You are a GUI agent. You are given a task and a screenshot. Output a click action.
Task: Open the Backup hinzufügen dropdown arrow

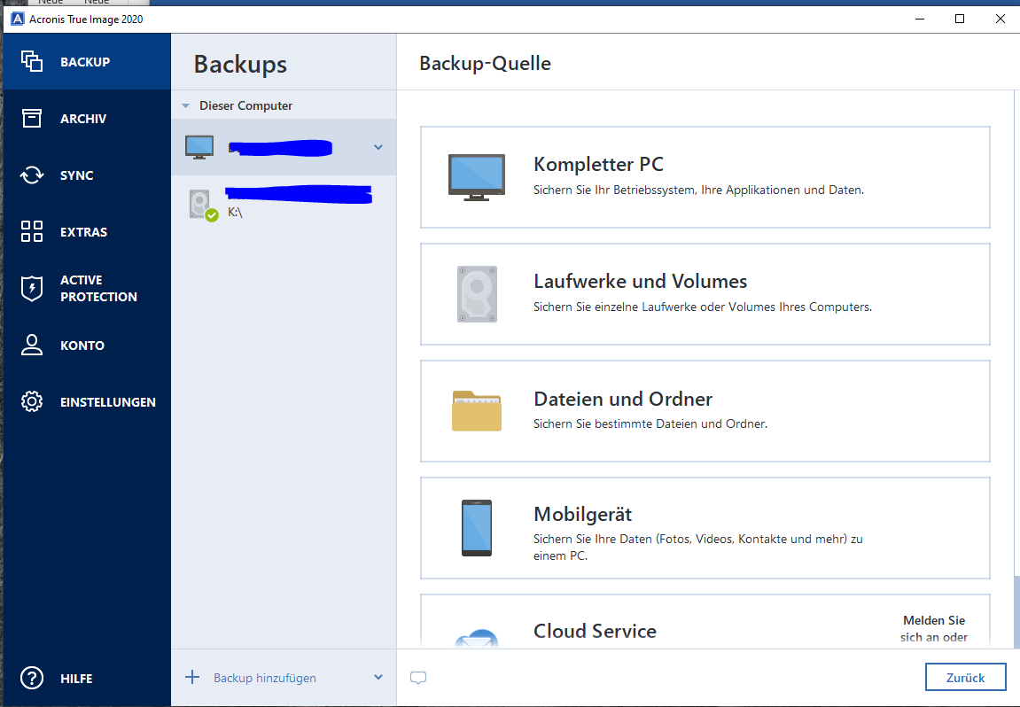tap(378, 677)
